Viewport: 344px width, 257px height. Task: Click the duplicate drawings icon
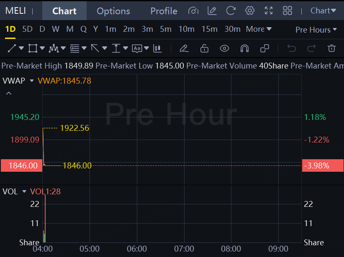coord(264,48)
